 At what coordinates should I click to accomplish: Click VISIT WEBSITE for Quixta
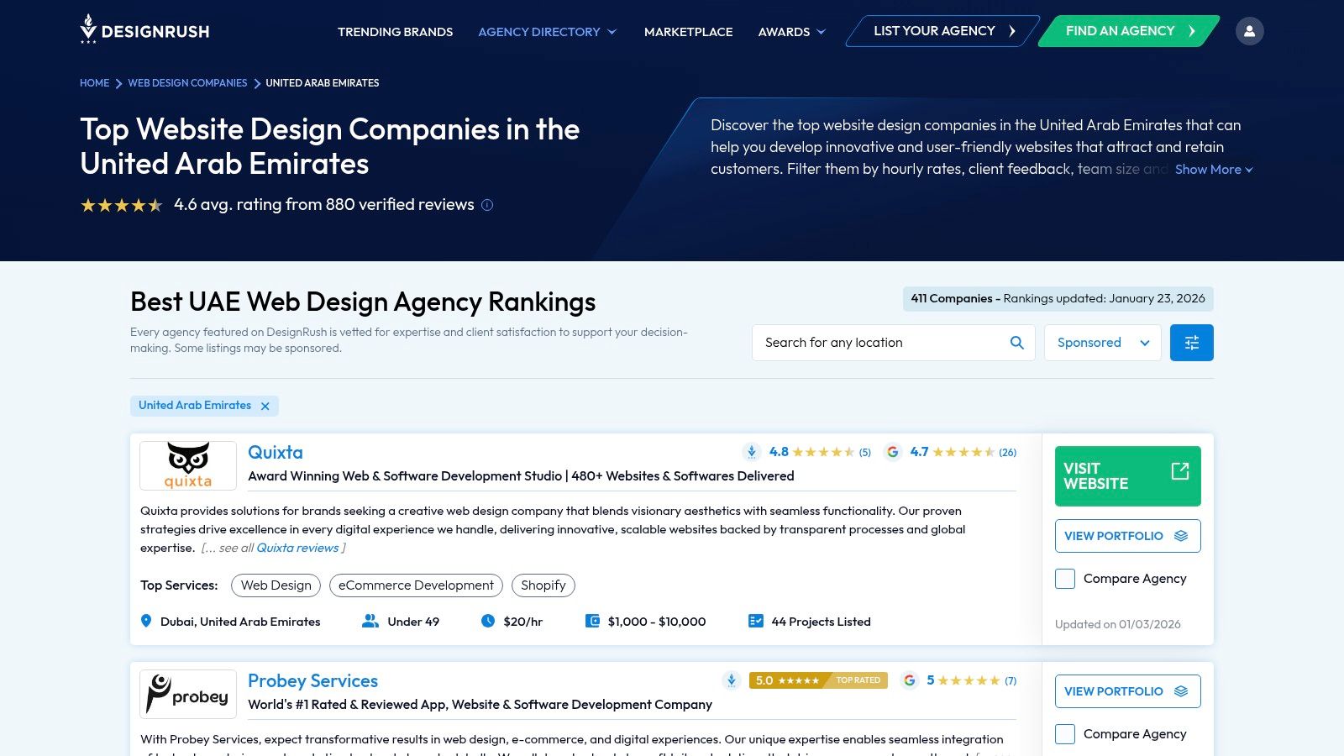[x=1127, y=475]
